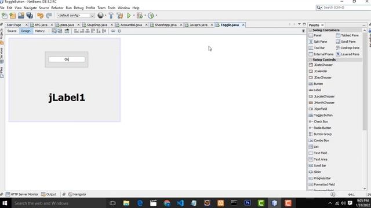371x208 pixels.
Task: Select Toggle Button in palette
Action: [x=321, y=116]
